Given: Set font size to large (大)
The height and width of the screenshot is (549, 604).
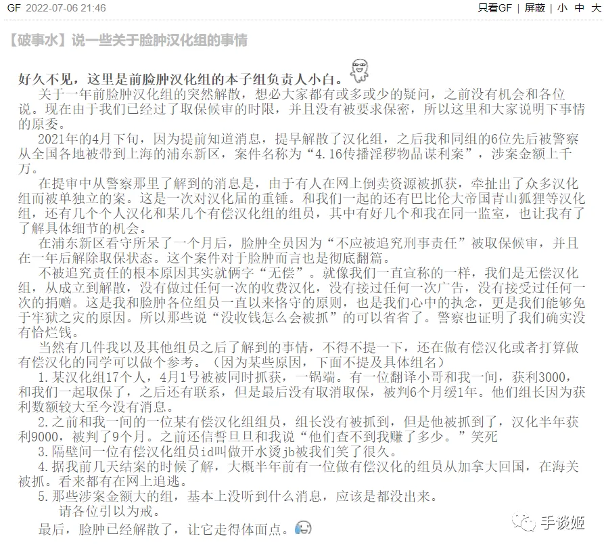Looking at the screenshot, I should 597,7.
